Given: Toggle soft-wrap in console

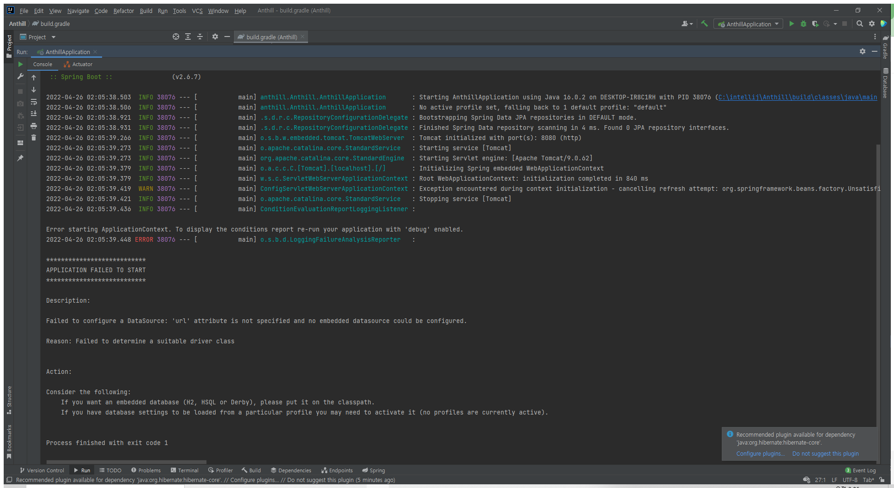Looking at the screenshot, I should pyautogui.click(x=34, y=102).
